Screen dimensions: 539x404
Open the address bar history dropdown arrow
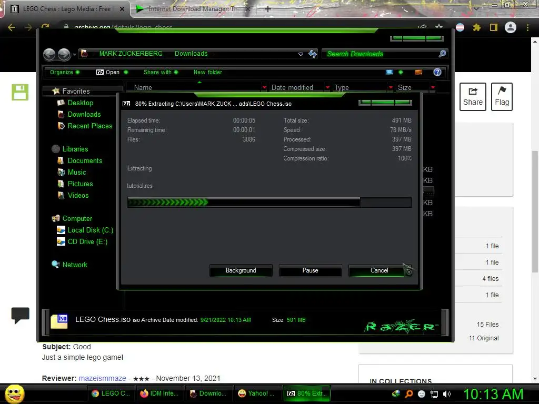[x=301, y=54]
